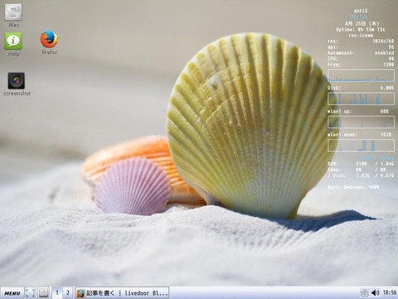Click the show desktop icon in taskbar
Screen dimensions: 398x299
(x=30, y=292)
